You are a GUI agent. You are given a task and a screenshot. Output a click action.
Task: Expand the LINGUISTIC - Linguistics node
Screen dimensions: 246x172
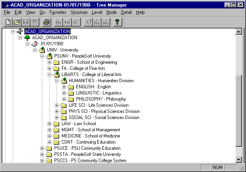tap(64, 93)
